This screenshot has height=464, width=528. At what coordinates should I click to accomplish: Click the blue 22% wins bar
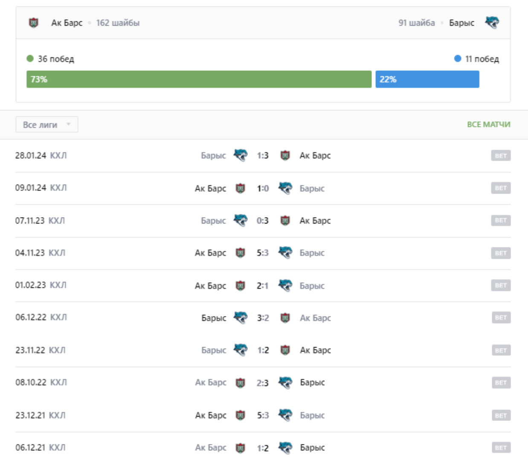[427, 79]
